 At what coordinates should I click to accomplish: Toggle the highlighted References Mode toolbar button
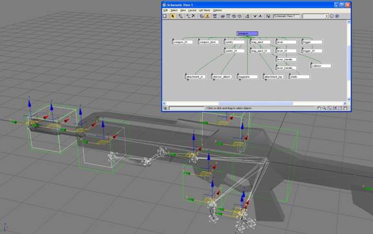pos(207,16)
